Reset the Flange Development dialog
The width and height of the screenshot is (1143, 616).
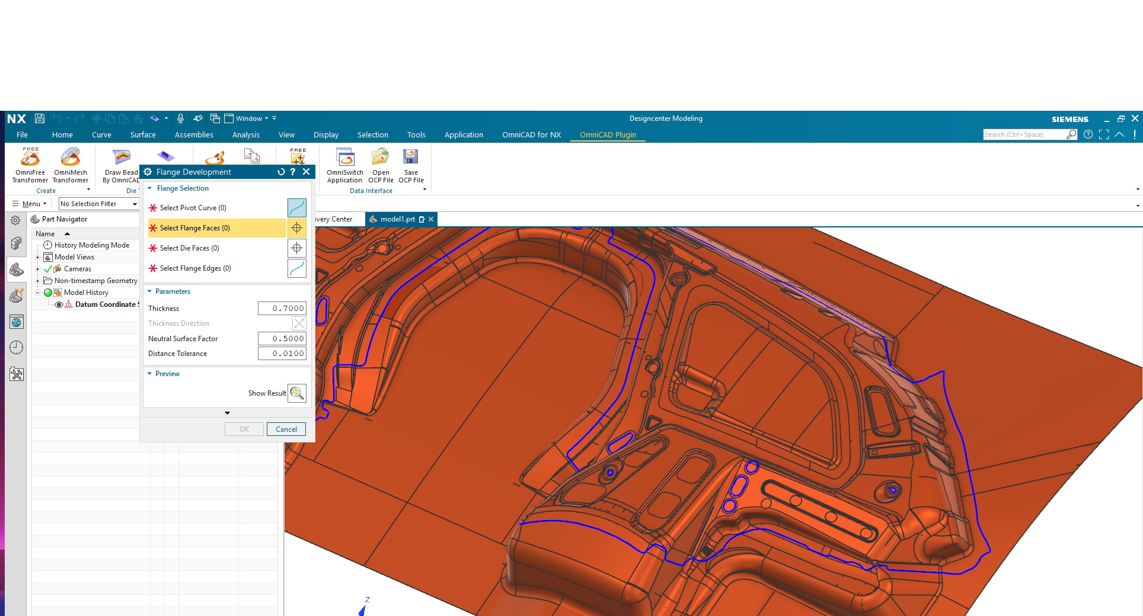280,172
